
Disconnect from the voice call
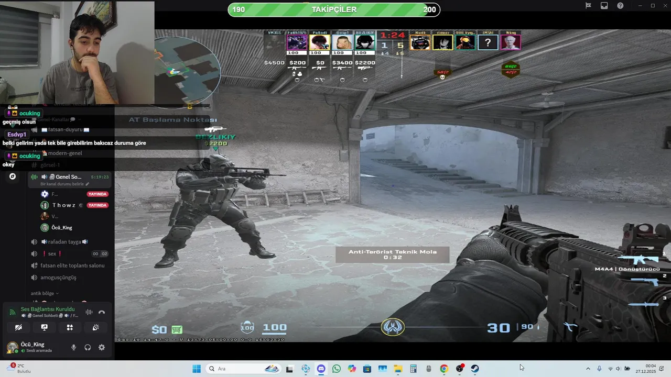102,312
